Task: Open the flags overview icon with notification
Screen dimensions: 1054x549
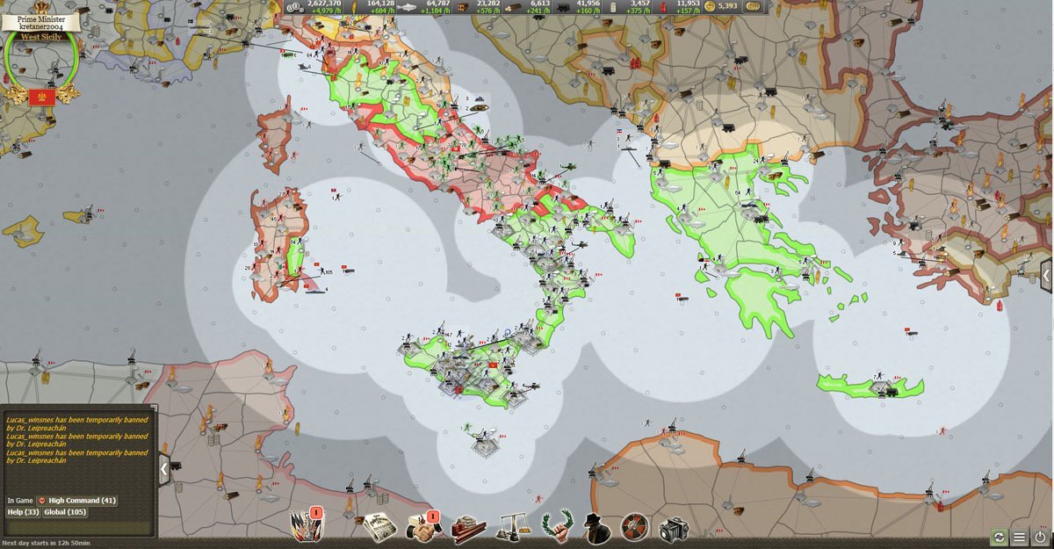Action: 305,526
